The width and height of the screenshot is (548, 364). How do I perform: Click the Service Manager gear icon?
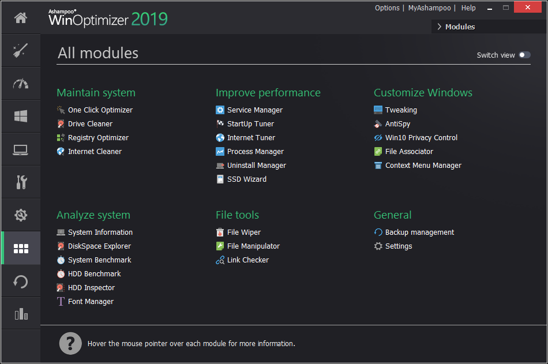point(220,110)
